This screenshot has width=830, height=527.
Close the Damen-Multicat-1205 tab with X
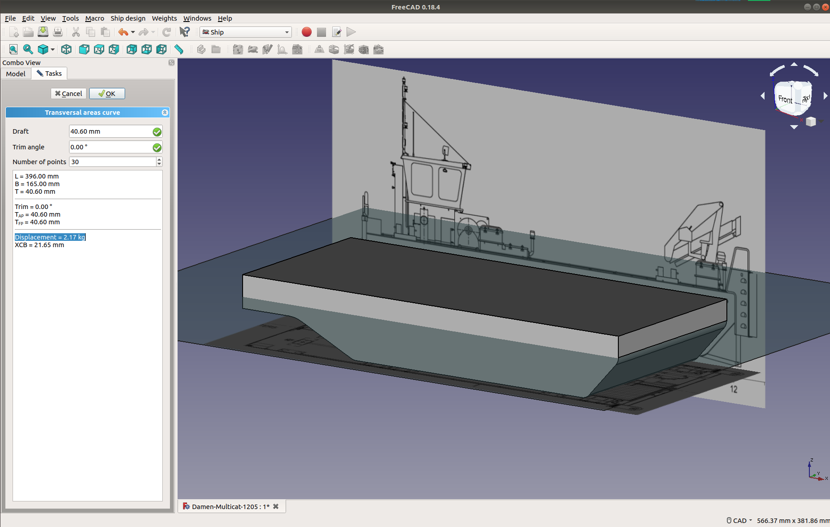coord(276,506)
